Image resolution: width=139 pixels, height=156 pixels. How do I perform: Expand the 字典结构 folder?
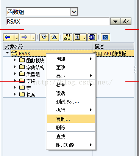coord(15,67)
